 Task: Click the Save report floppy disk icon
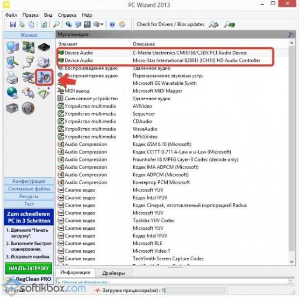(x=13, y=25)
